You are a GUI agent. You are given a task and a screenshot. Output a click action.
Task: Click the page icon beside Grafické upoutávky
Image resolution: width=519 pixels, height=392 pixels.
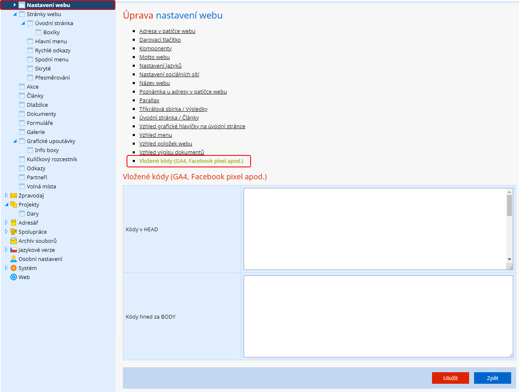22,141
